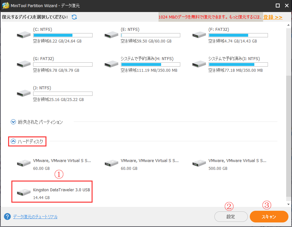Click the Kingston DataTraveler 3.0 USB label
Viewport: 292px width, 227px height.
pyautogui.click(x=61, y=190)
